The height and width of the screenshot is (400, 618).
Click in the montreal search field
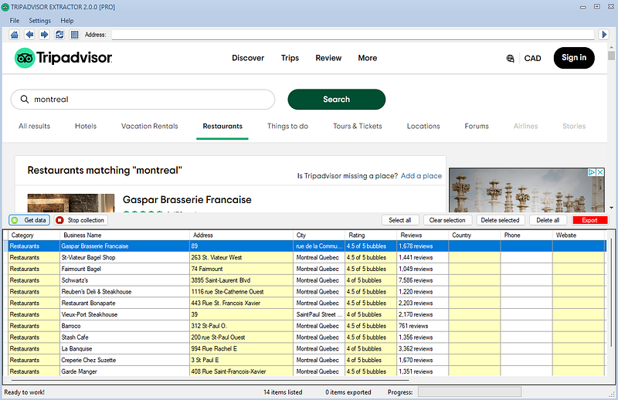coord(143,100)
